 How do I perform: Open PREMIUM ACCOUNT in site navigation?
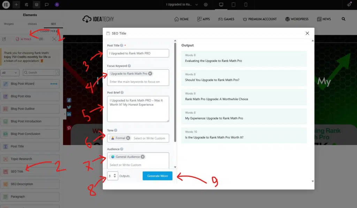(x=259, y=19)
